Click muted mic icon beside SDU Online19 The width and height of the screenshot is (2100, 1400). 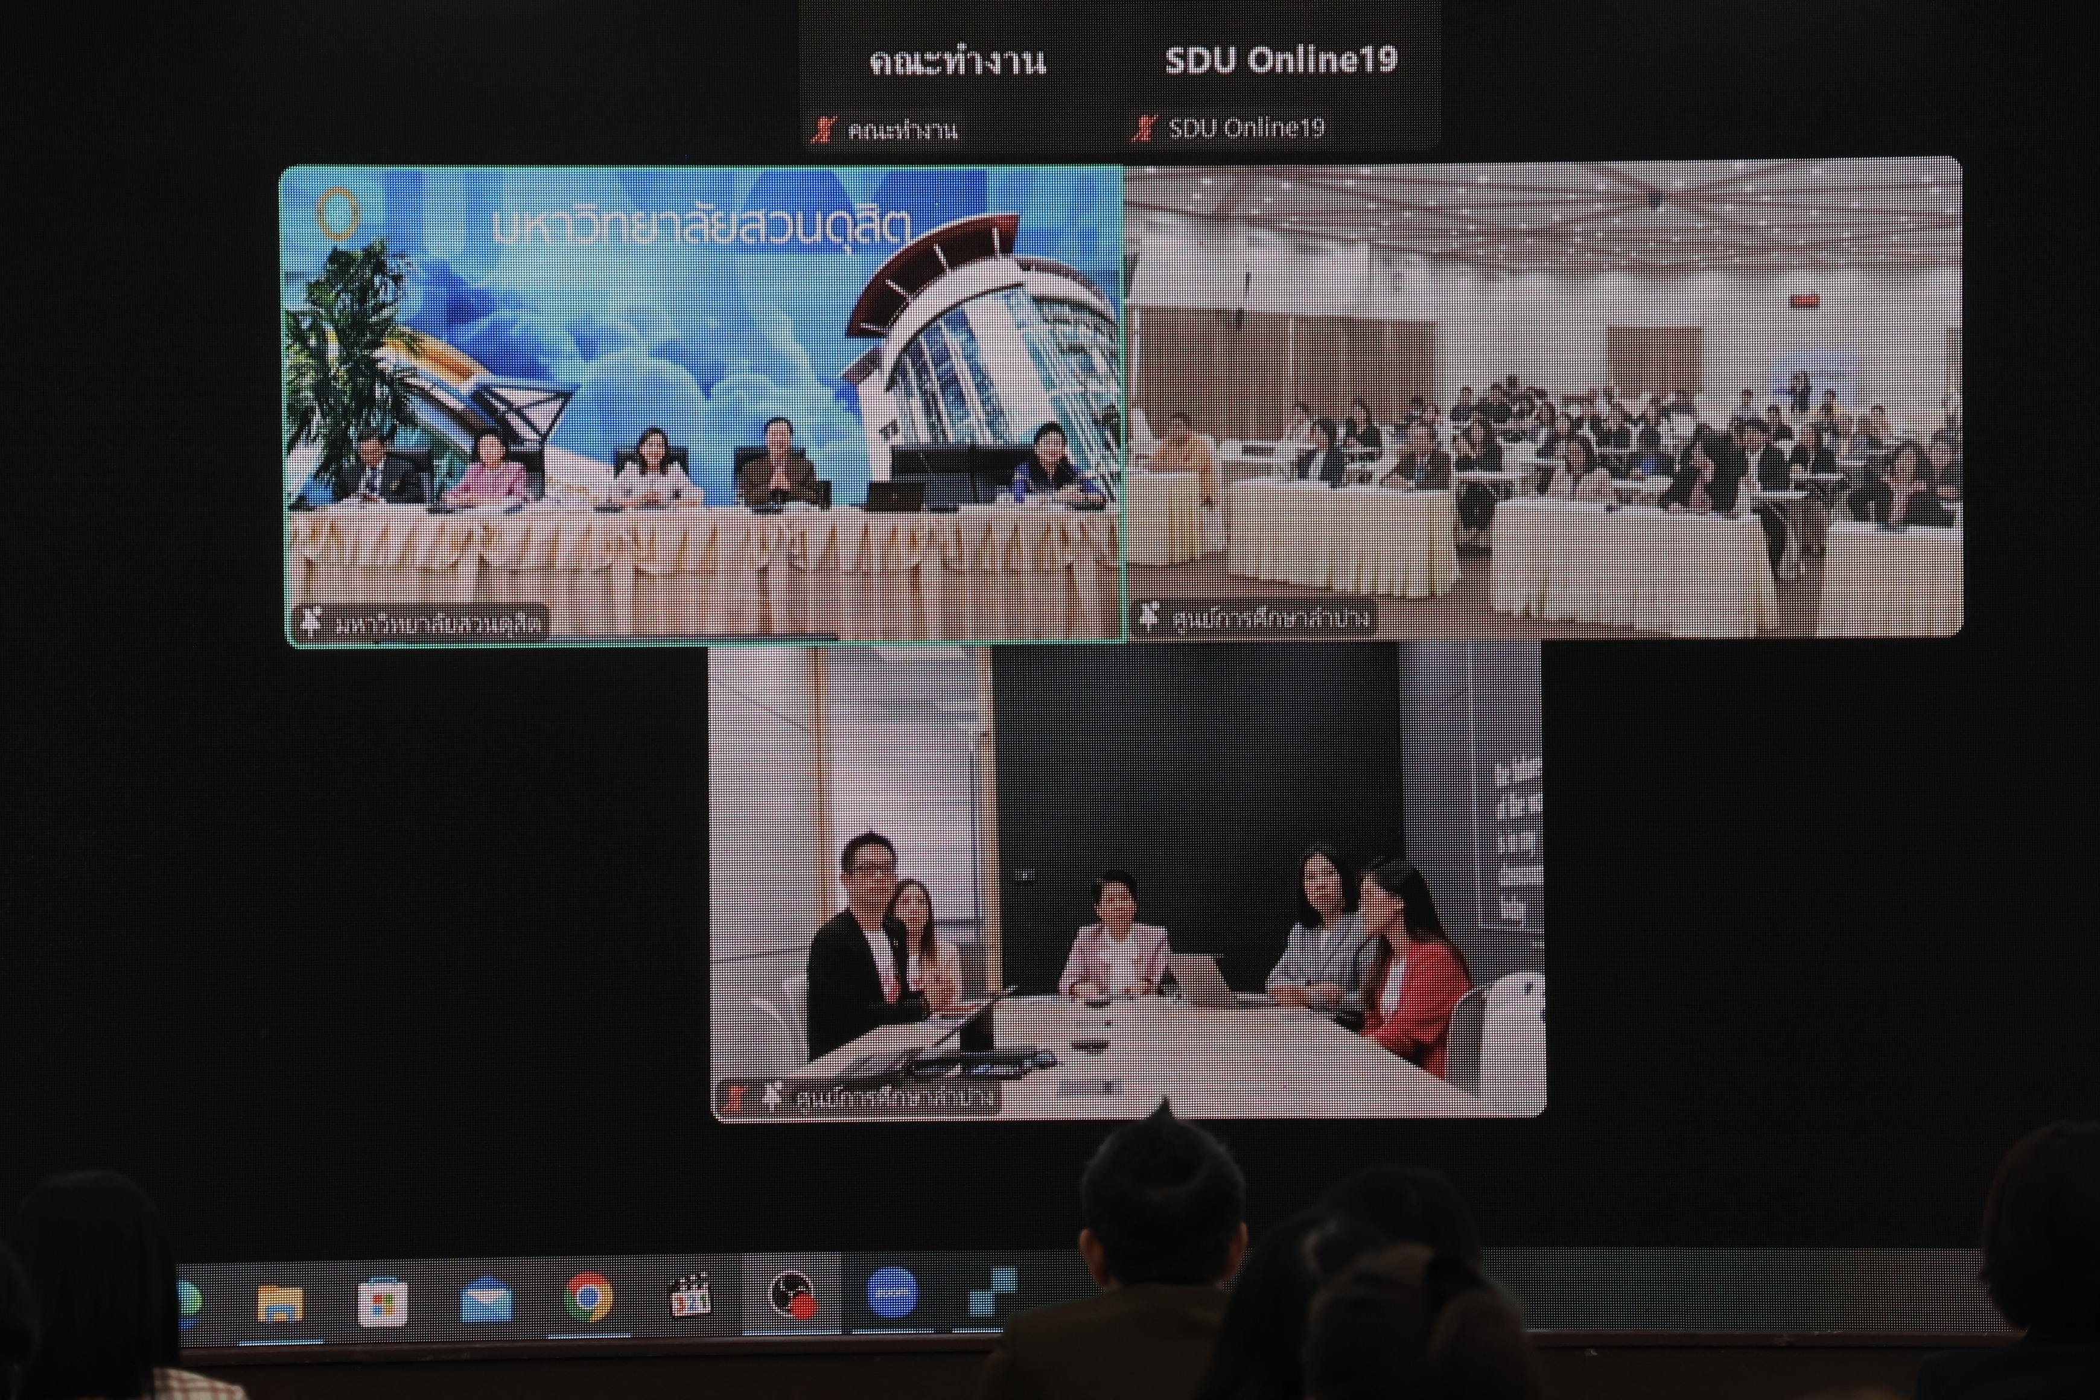[1144, 129]
